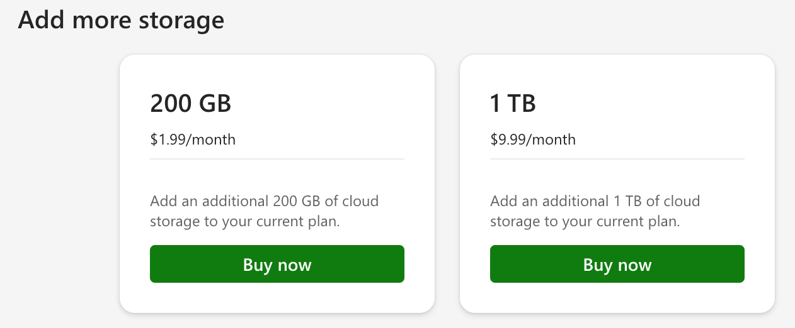The image size is (795, 328).
Task: Click the Add more storage heading
Action: pyautogui.click(x=121, y=19)
